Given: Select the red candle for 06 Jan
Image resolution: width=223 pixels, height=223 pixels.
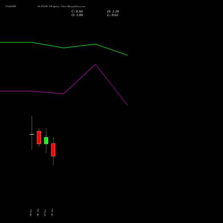Looking at the screenshot, I should 39,137.
